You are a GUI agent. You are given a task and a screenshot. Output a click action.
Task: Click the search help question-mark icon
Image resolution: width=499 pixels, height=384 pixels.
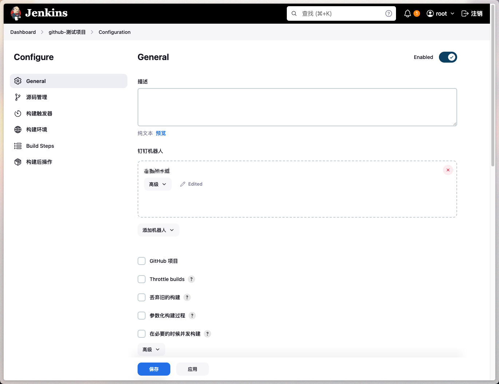(389, 13)
